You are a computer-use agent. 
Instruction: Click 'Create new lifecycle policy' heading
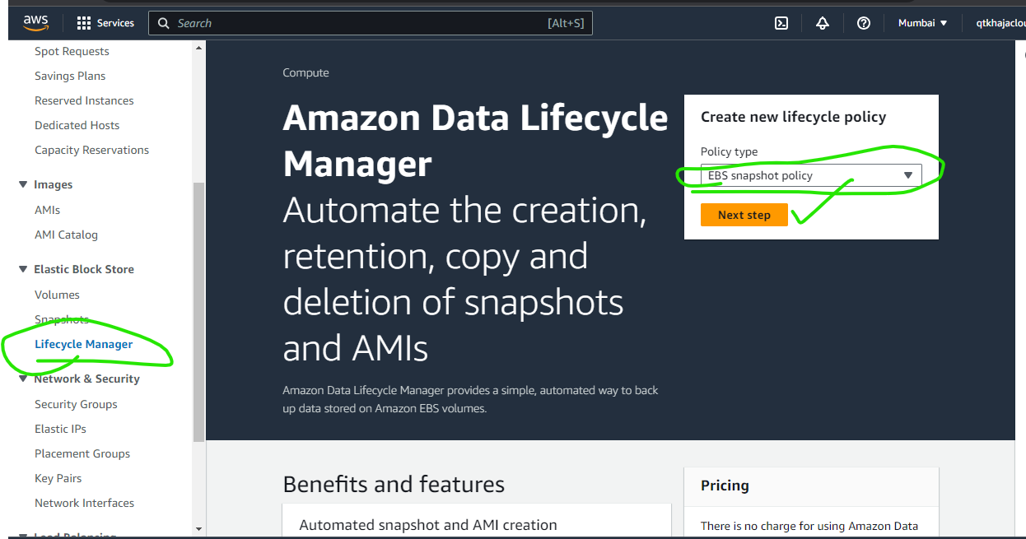[x=794, y=117]
